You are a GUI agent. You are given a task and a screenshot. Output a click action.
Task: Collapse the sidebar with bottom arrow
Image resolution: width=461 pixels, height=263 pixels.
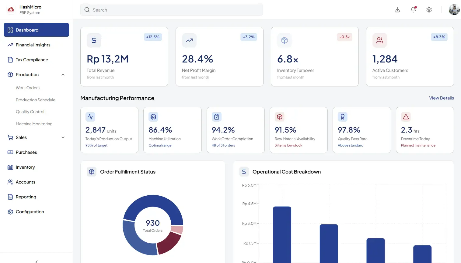[x=37, y=261]
